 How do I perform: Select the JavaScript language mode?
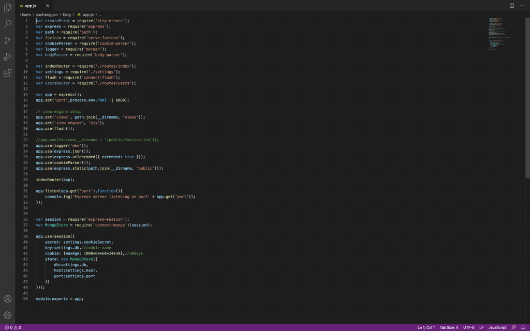tap(497, 327)
